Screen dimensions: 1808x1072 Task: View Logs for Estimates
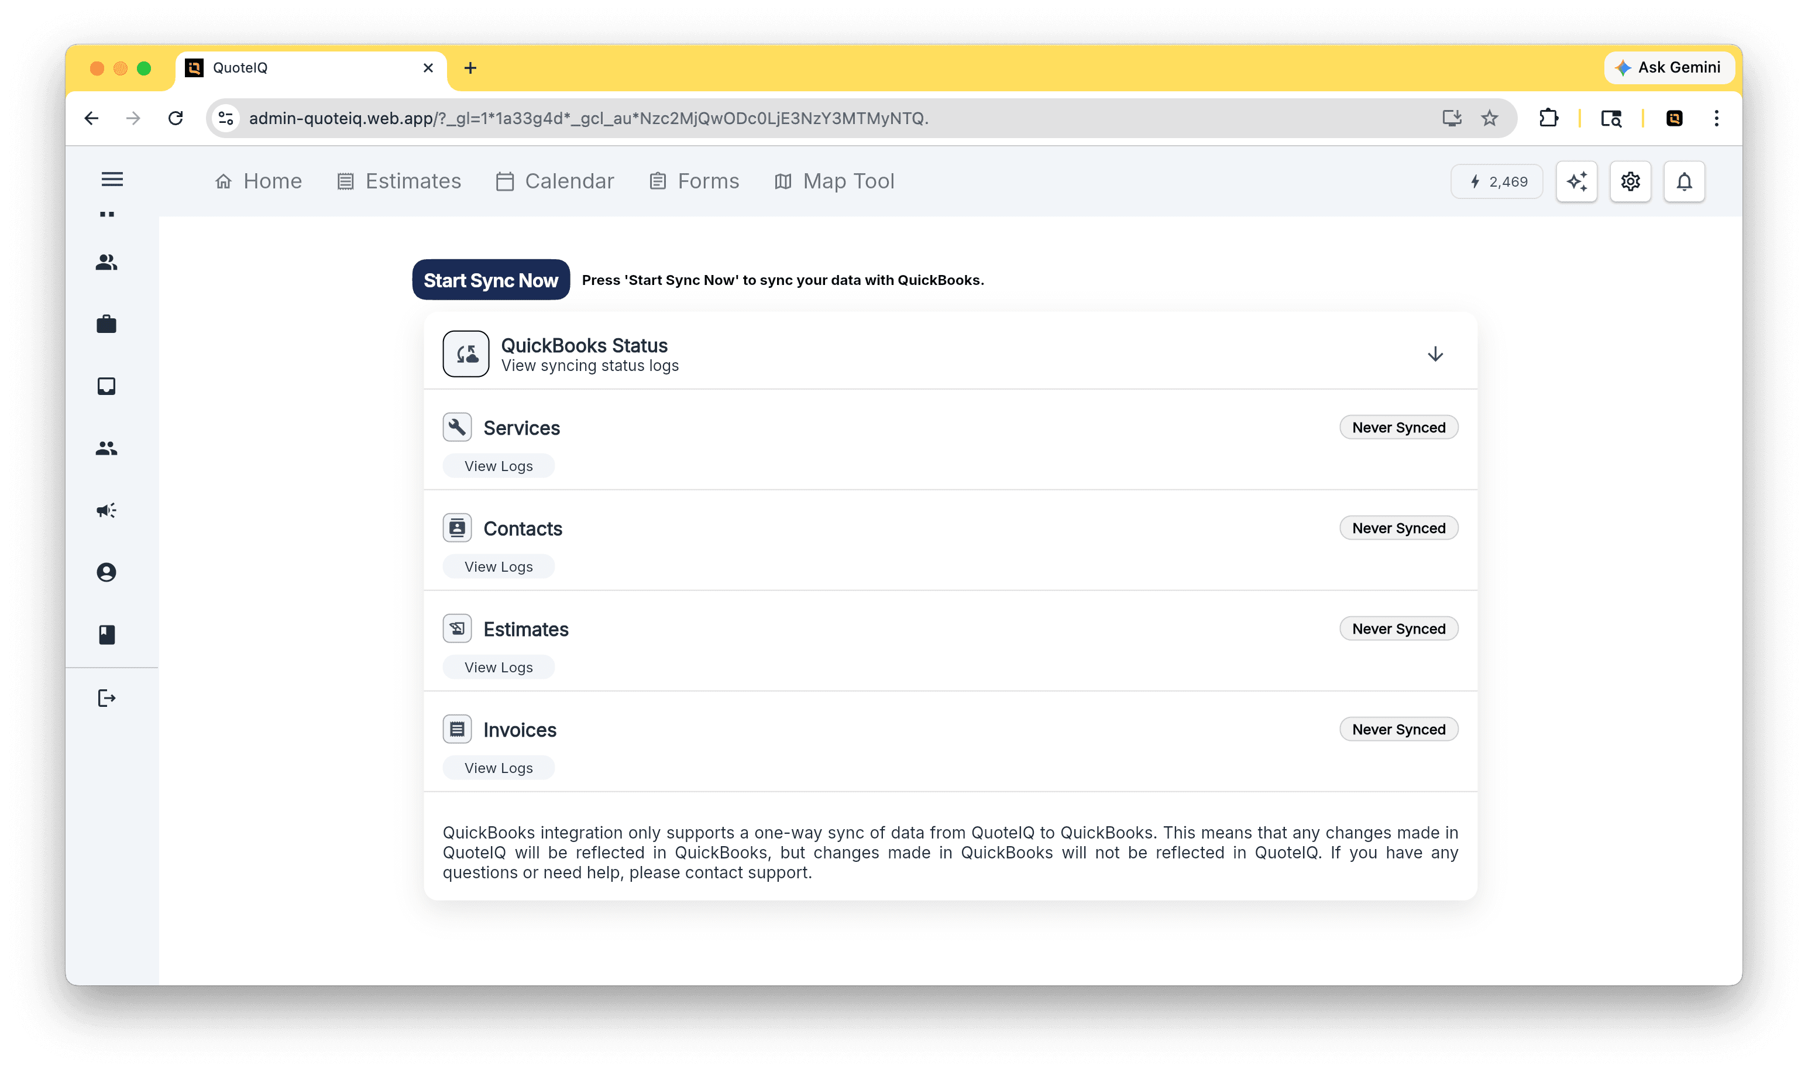[x=499, y=668]
